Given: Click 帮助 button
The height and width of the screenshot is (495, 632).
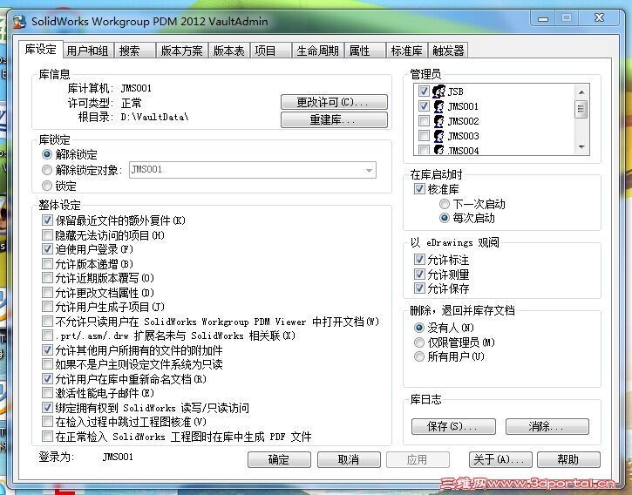Looking at the screenshot, I should [x=568, y=459].
